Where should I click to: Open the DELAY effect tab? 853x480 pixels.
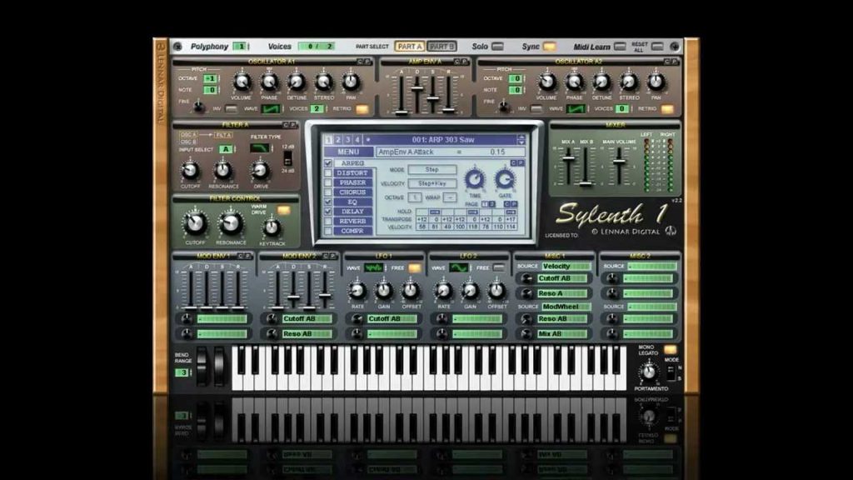(352, 211)
